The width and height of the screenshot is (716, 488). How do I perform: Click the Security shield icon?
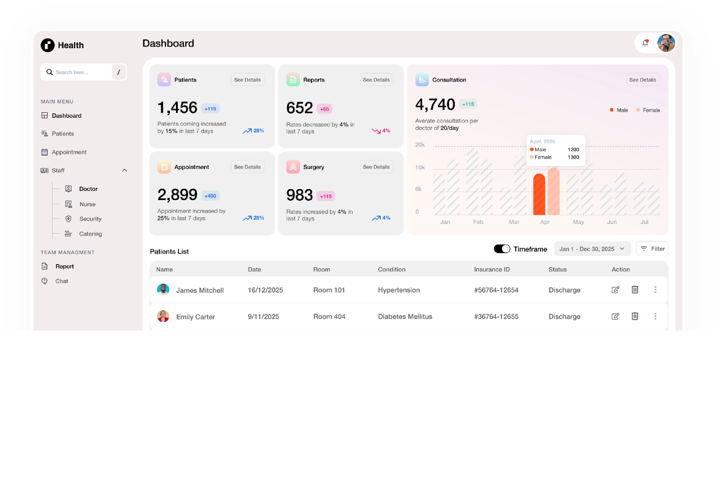coord(68,219)
